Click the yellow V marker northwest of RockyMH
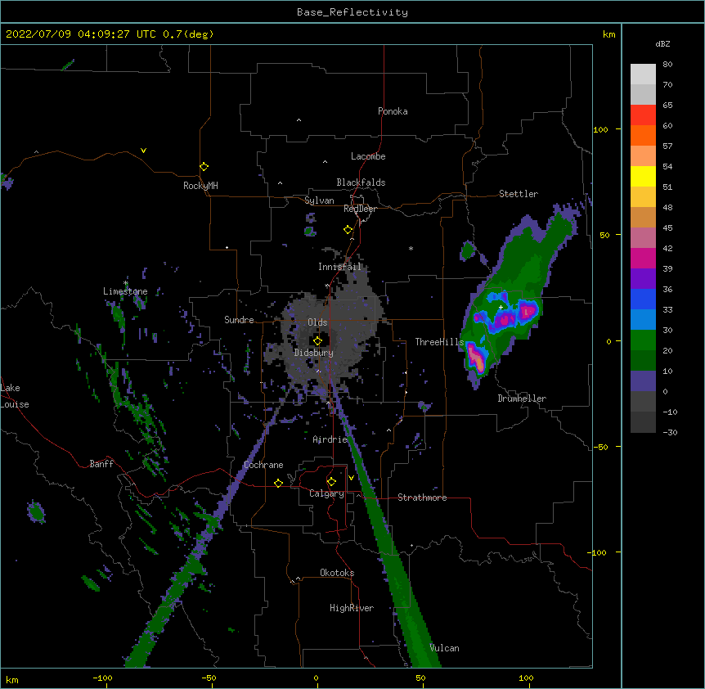This screenshot has width=705, height=689. [143, 151]
